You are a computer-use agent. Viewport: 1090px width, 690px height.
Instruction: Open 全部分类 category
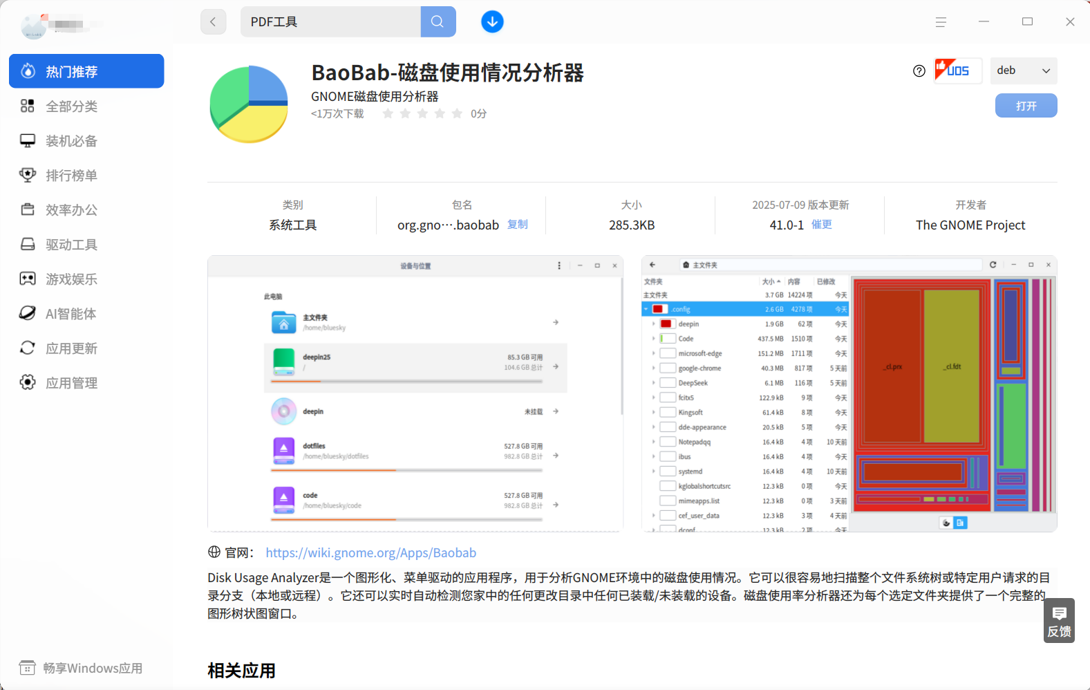point(86,106)
